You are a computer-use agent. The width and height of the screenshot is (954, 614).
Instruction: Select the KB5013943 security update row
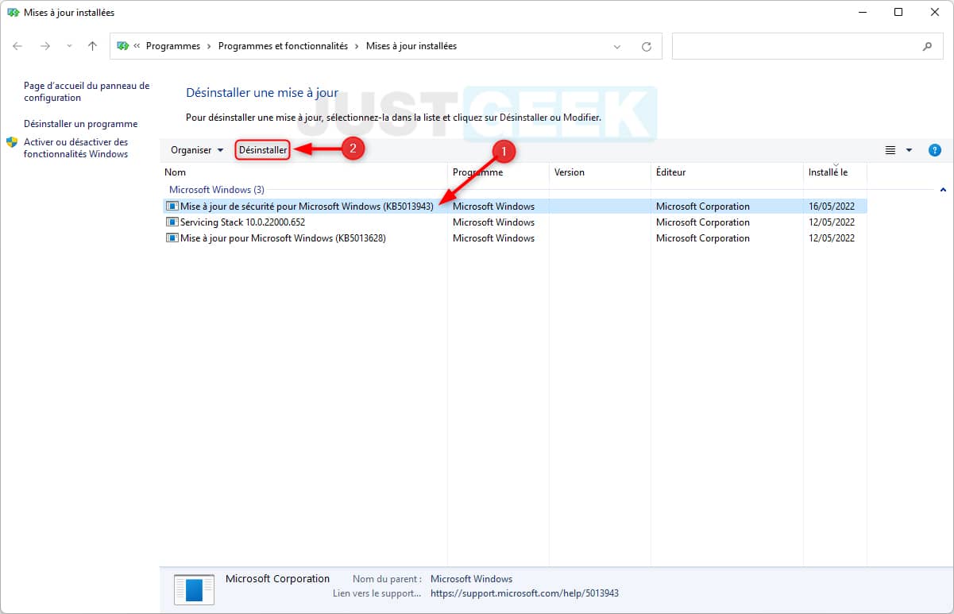pyautogui.click(x=513, y=207)
